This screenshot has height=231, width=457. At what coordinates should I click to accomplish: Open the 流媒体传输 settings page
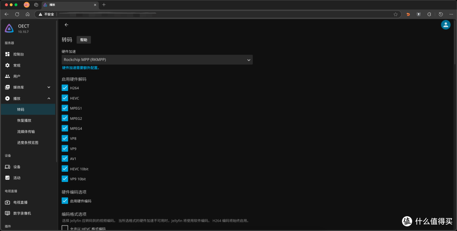click(x=28, y=132)
